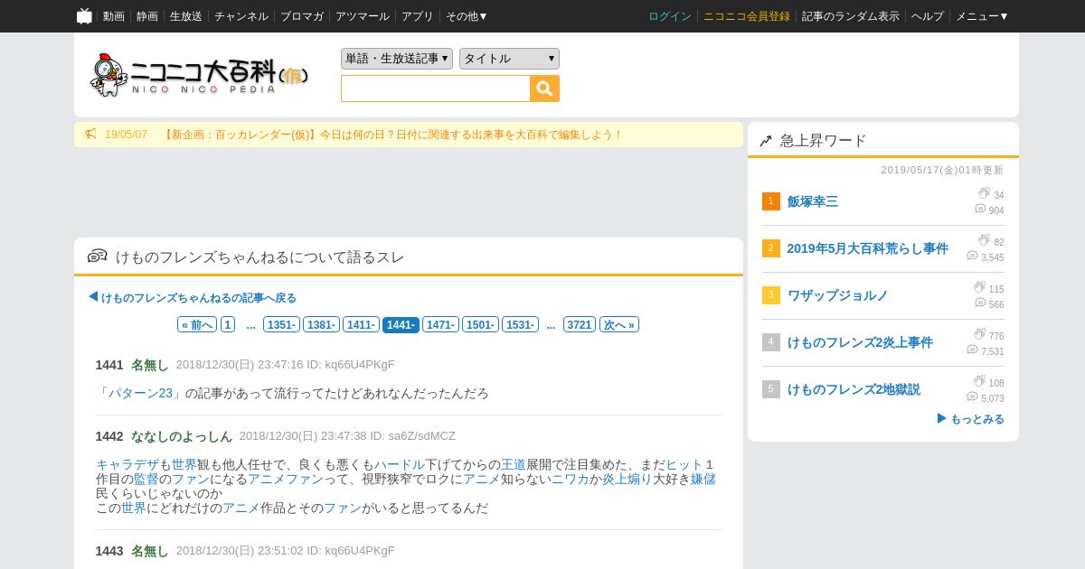Click キャラデザ link in post 1442
The width and height of the screenshot is (1085, 569).
point(127,464)
